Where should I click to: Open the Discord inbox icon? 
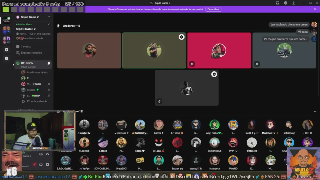(277, 3)
